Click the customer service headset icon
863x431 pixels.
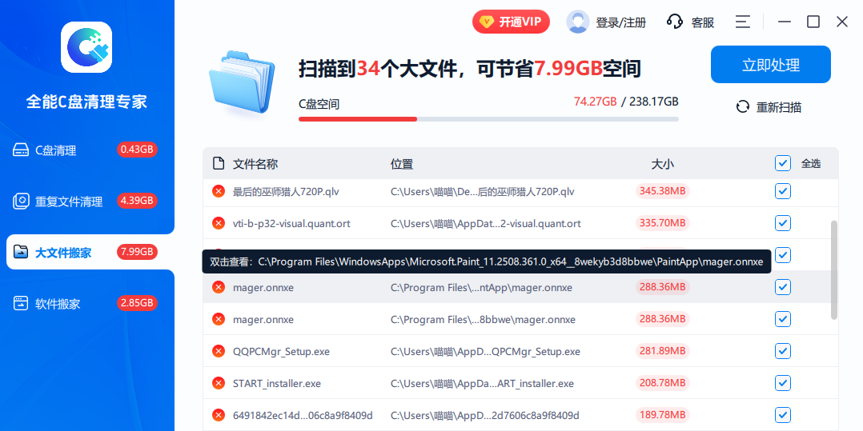(675, 22)
